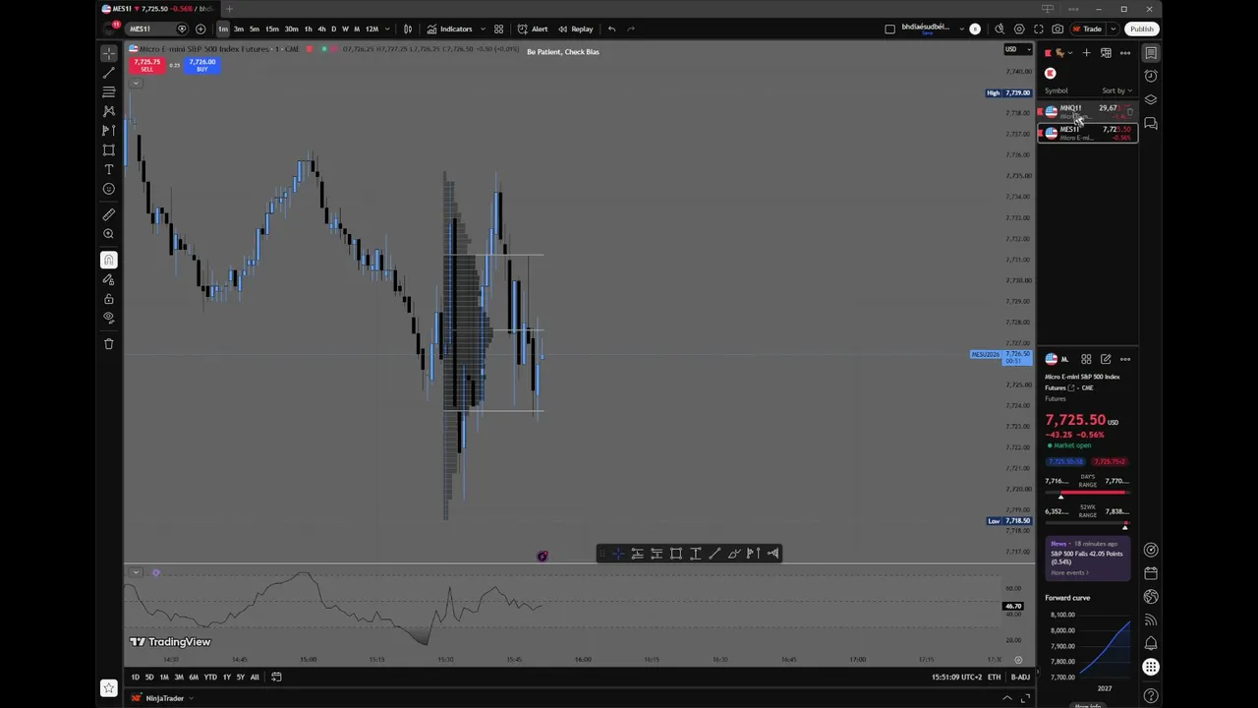Expand Indicators favorites dropdown arrow
Viewport: 1258px width, 708px height.
[482, 29]
